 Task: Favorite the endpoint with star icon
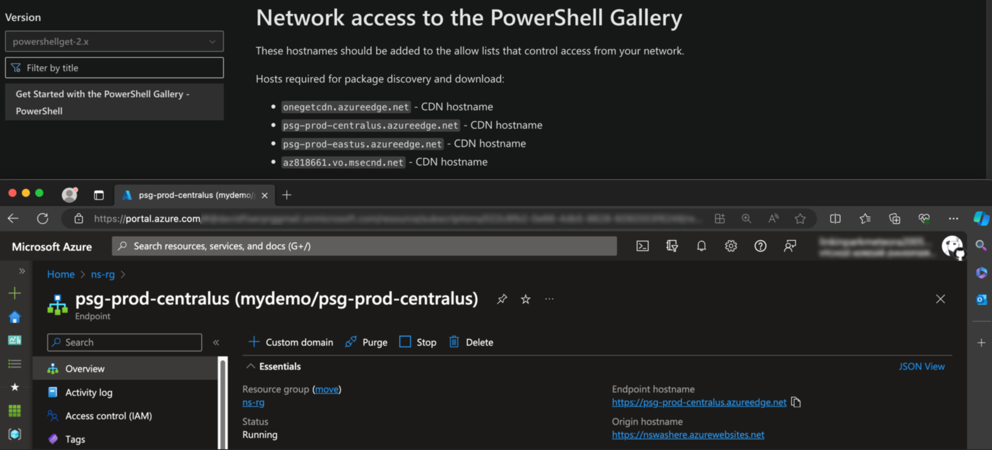pos(526,299)
